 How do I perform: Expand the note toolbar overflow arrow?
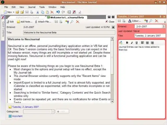[x=165, y=22]
